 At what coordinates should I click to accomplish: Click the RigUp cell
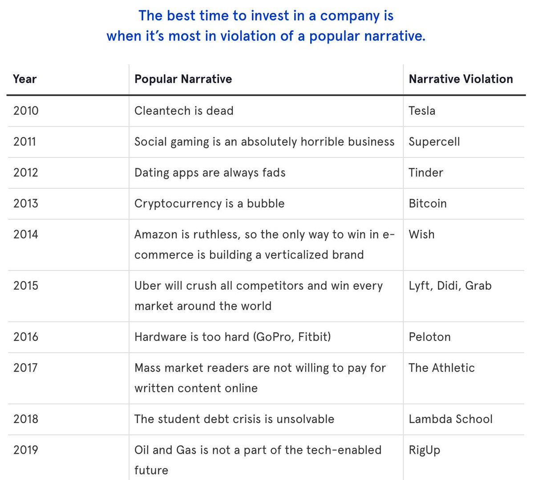(425, 450)
